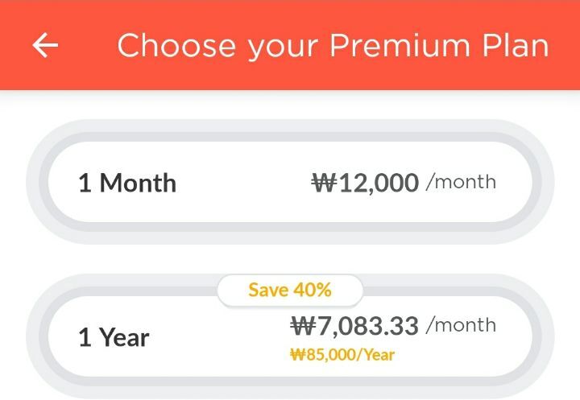Click "/month" beside the ₩12,000 price

coord(461,182)
